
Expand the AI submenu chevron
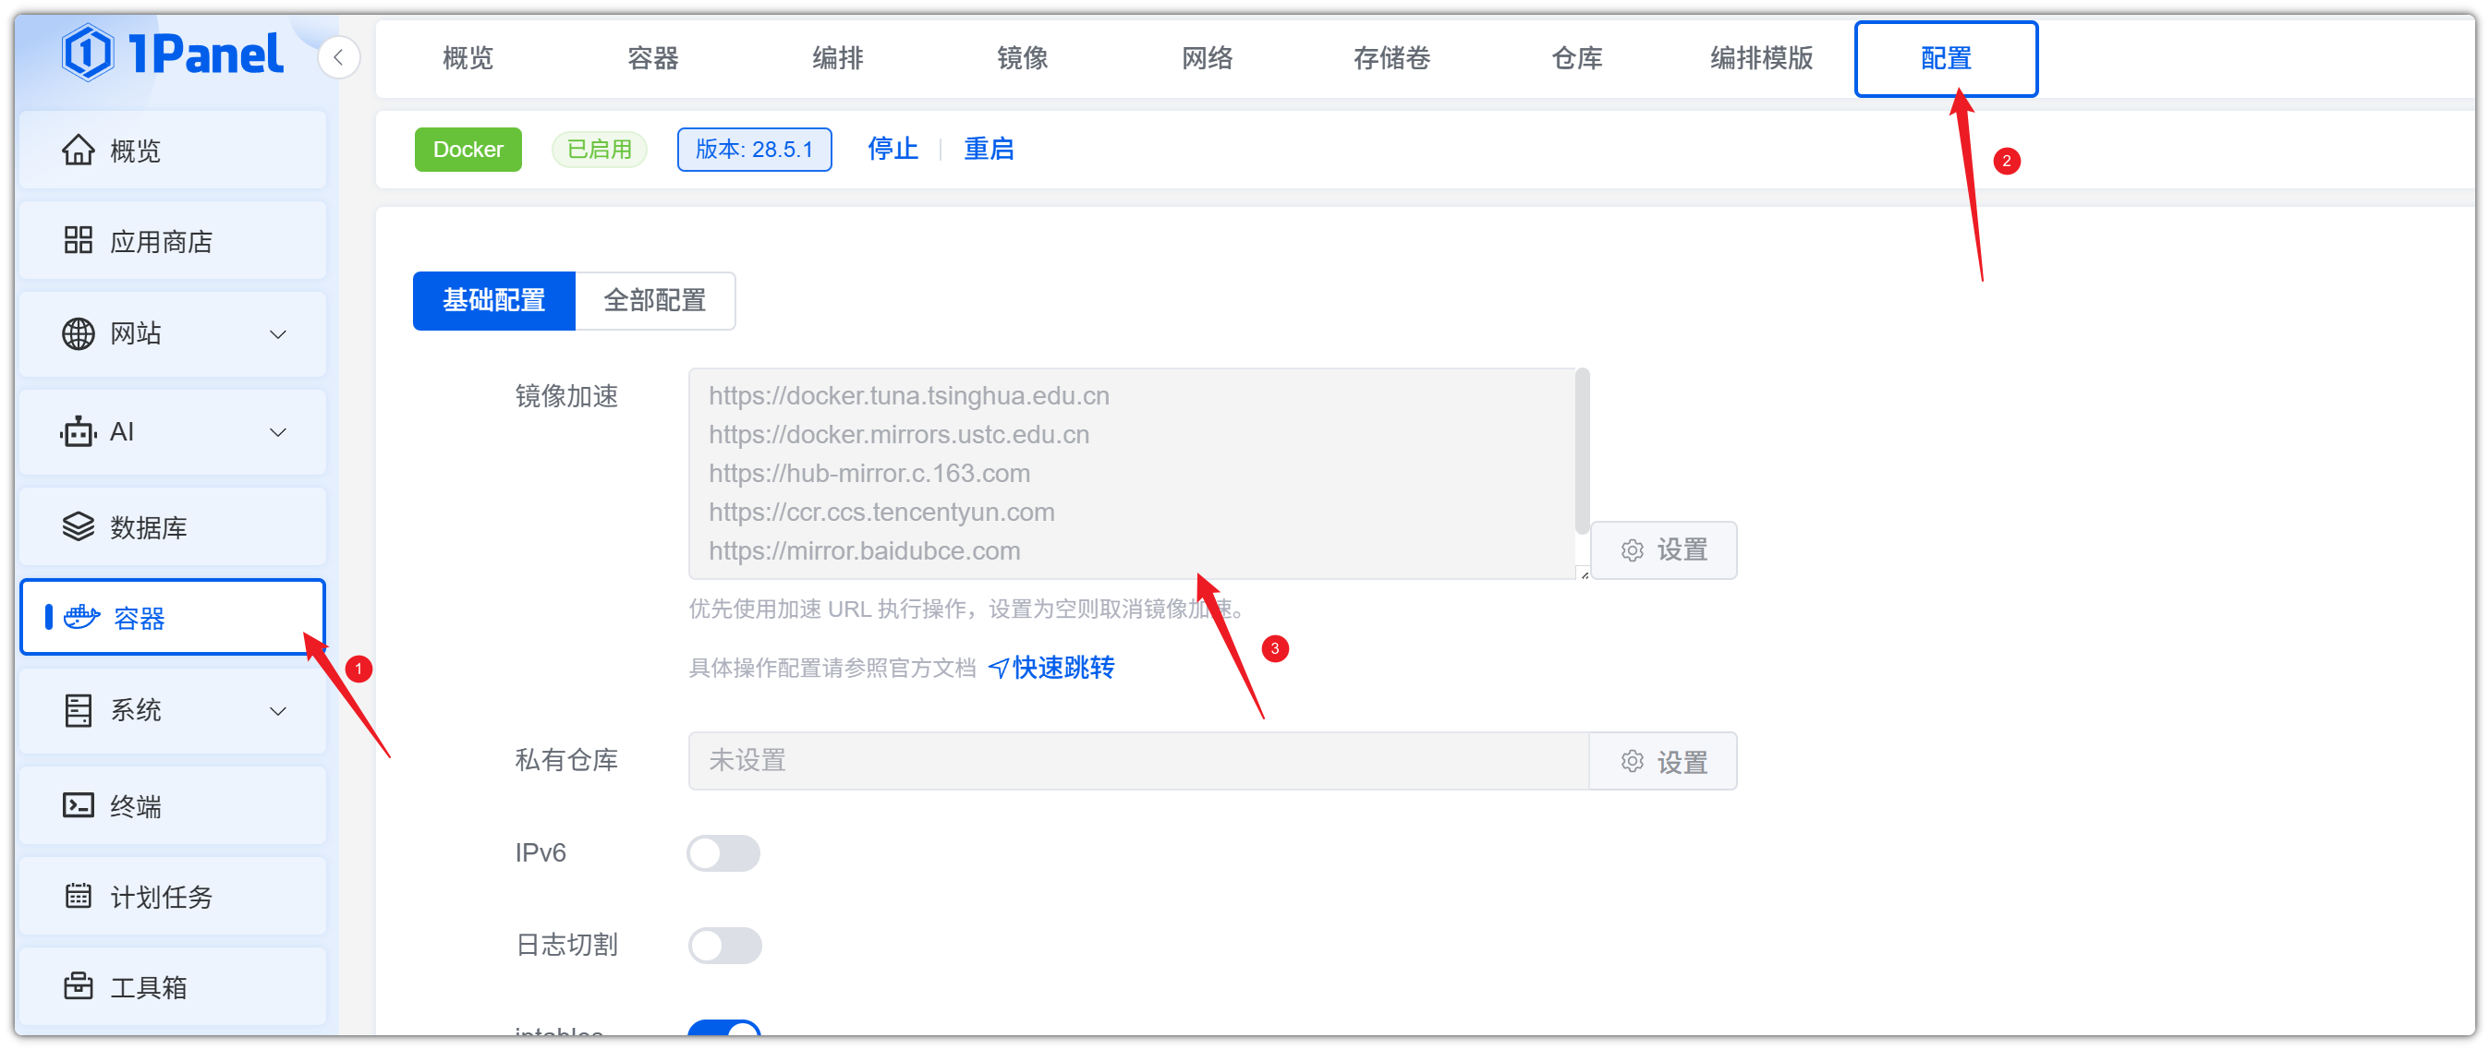coord(277,432)
